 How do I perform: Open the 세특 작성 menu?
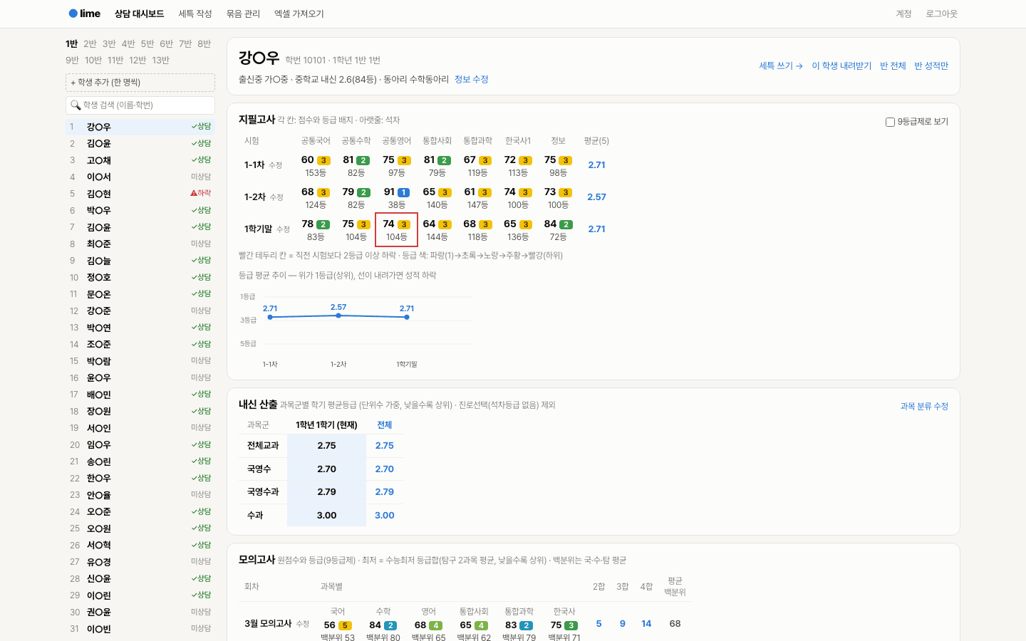click(x=195, y=14)
